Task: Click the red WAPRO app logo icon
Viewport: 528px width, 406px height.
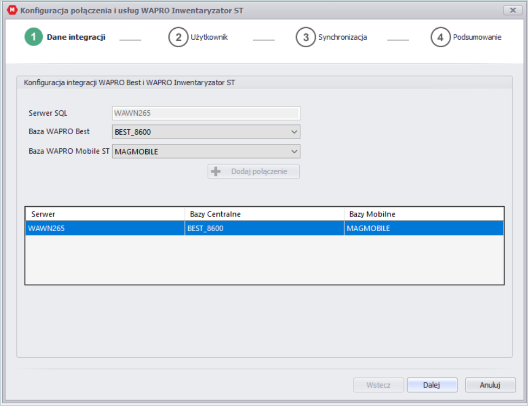Action: (x=12, y=10)
